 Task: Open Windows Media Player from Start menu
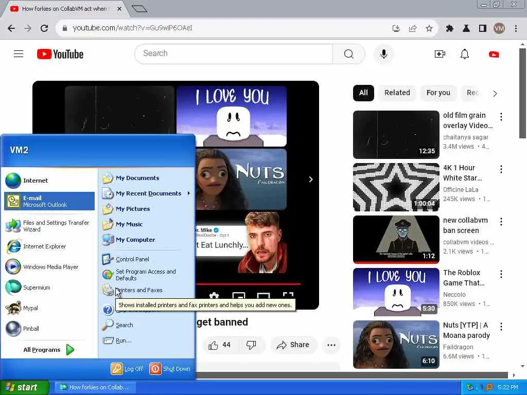coord(49,267)
